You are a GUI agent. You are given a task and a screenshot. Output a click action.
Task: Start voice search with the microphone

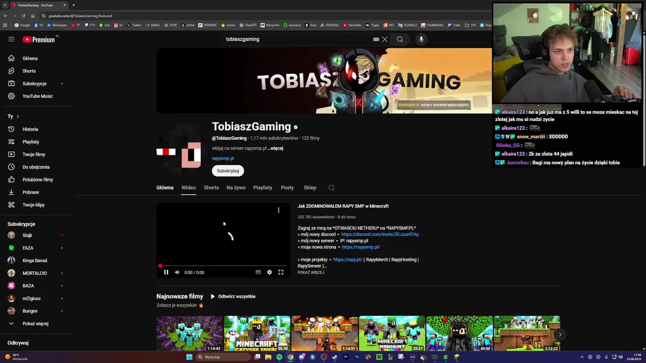click(421, 39)
